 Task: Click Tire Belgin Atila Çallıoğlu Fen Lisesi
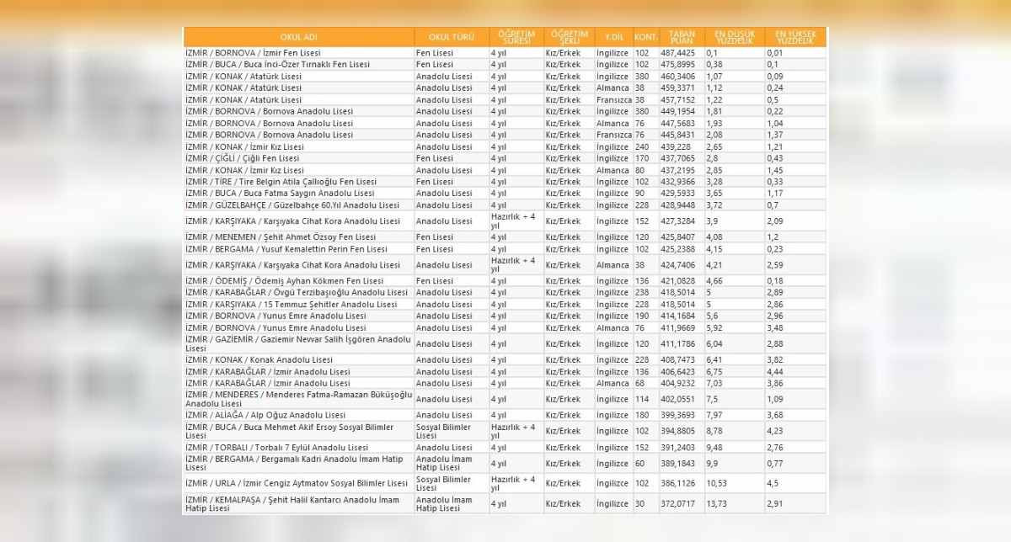click(310, 182)
